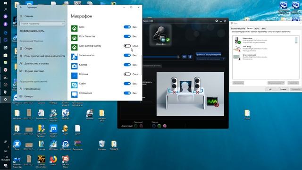302x170 pixels.
Task: Click the Кортана app icon
Action: coord(75,76)
